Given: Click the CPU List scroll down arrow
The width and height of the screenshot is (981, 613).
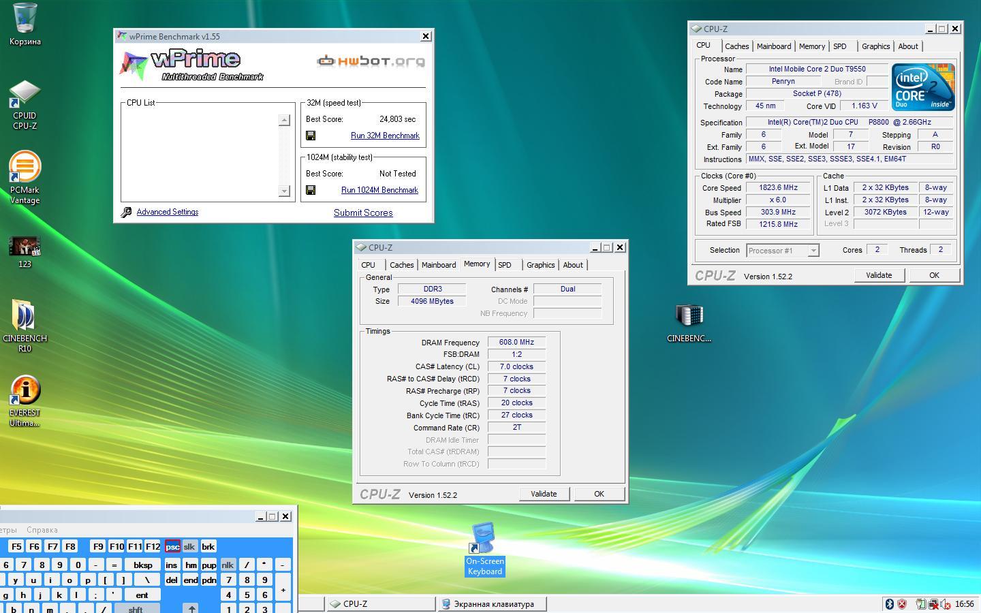Looking at the screenshot, I should [x=285, y=191].
